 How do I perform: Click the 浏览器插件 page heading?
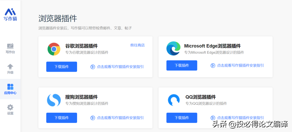click(58, 19)
